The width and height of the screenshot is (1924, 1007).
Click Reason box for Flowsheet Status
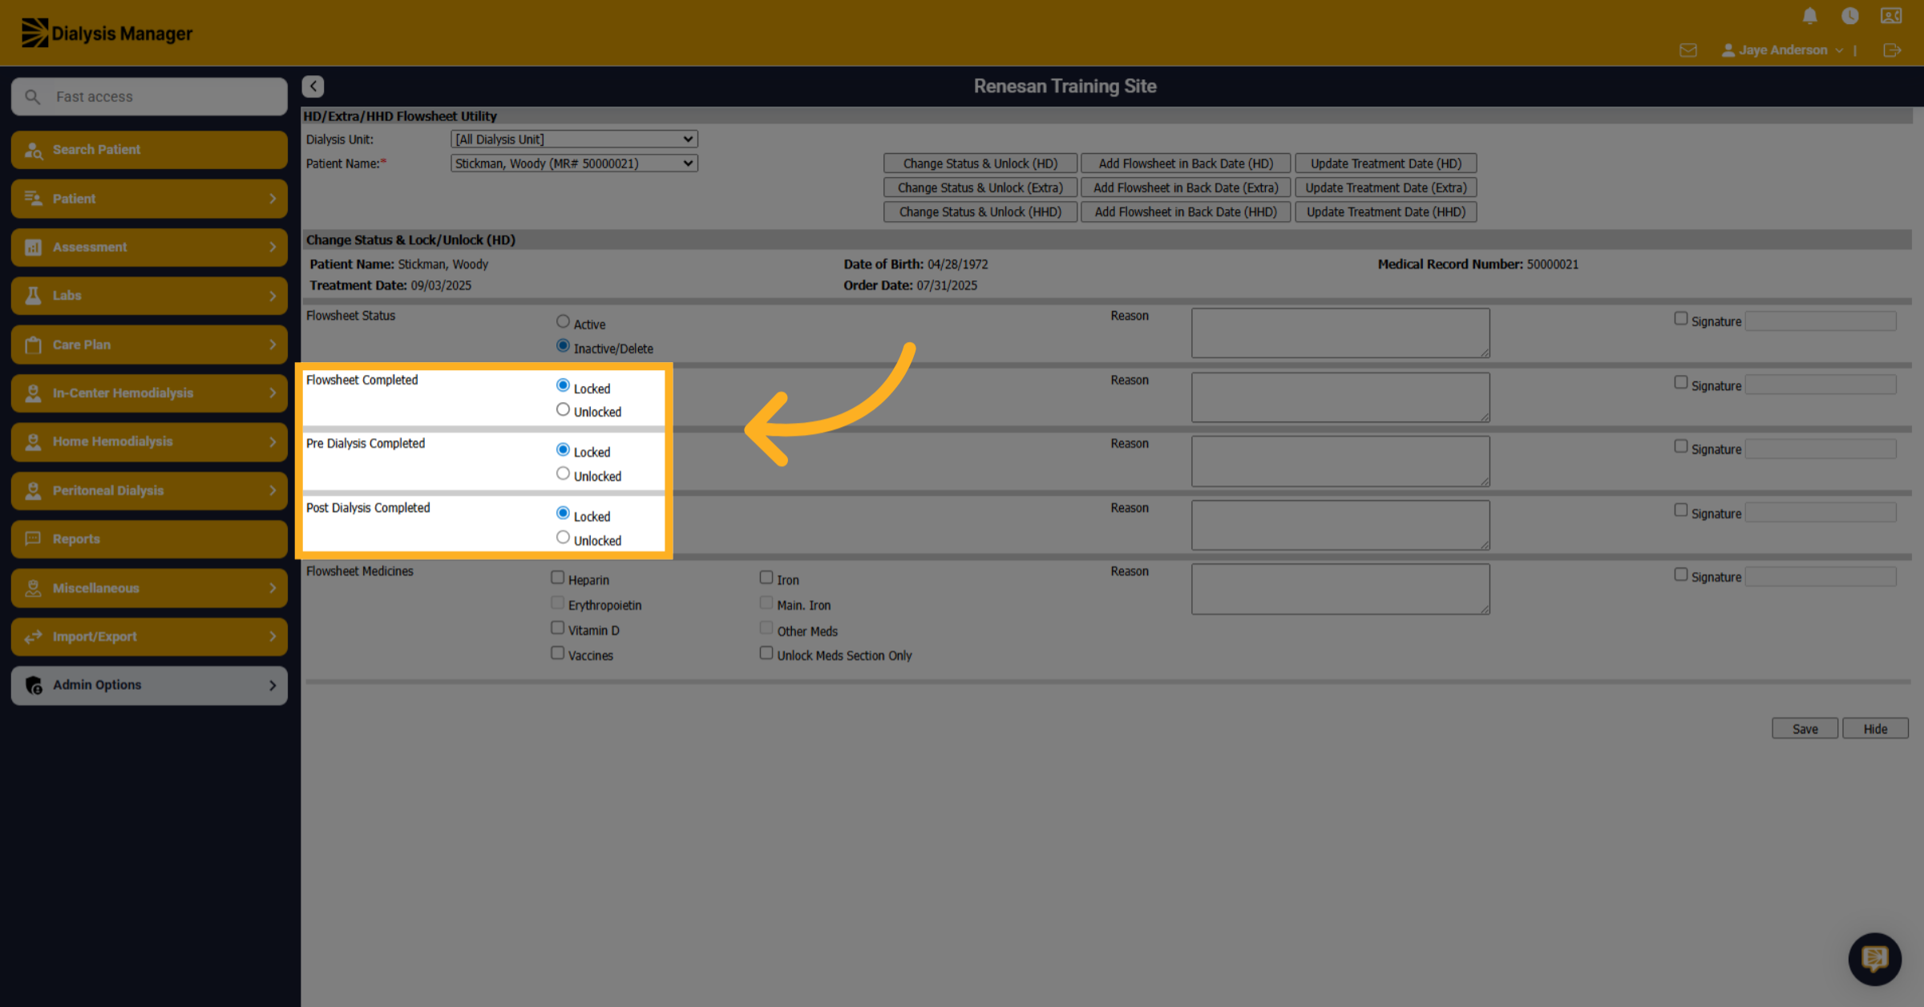[1340, 332]
